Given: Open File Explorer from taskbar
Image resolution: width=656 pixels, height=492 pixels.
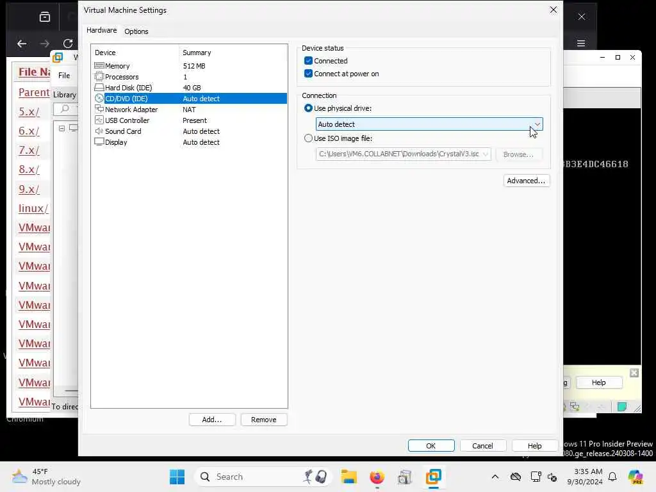Looking at the screenshot, I should coord(348,477).
